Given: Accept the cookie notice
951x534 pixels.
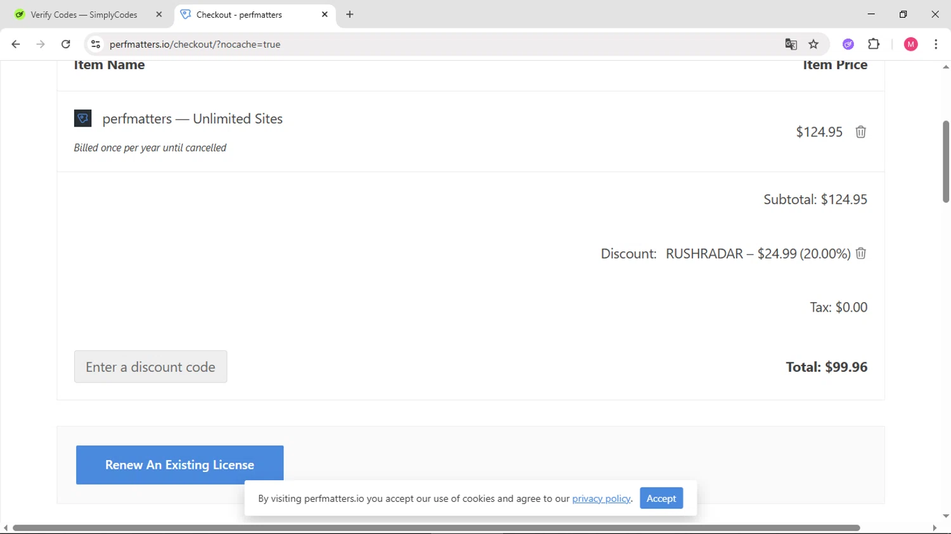Looking at the screenshot, I should click(x=661, y=499).
